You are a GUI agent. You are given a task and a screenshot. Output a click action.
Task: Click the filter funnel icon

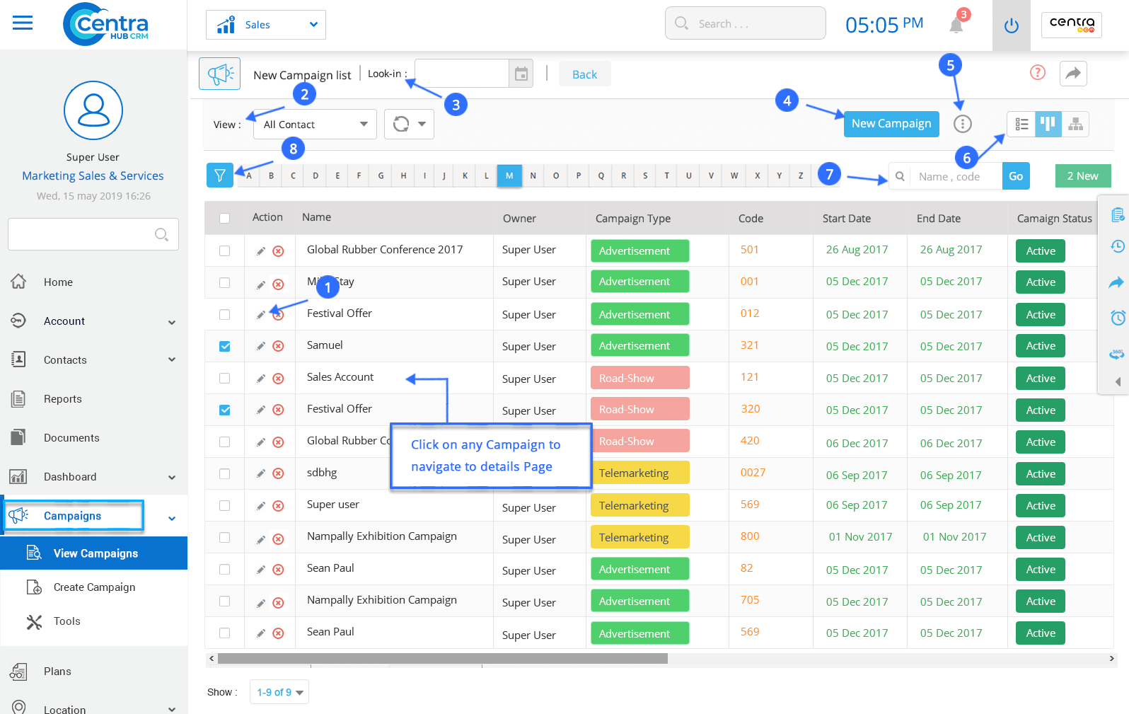[x=220, y=175]
